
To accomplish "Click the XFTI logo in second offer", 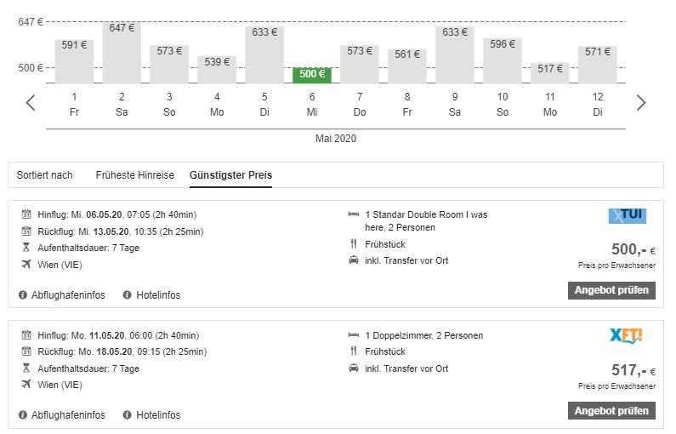I will tap(627, 336).
